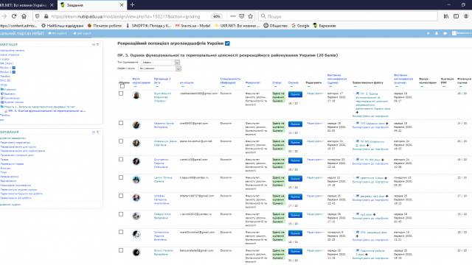Open the Тип оцінювання dropdown
Image resolution: width=472 pixels, height=265 pixels.
161,63
